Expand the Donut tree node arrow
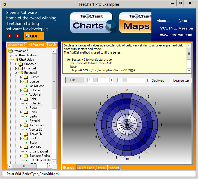Screen dimensions: 198x179 click(x=21, y=112)
